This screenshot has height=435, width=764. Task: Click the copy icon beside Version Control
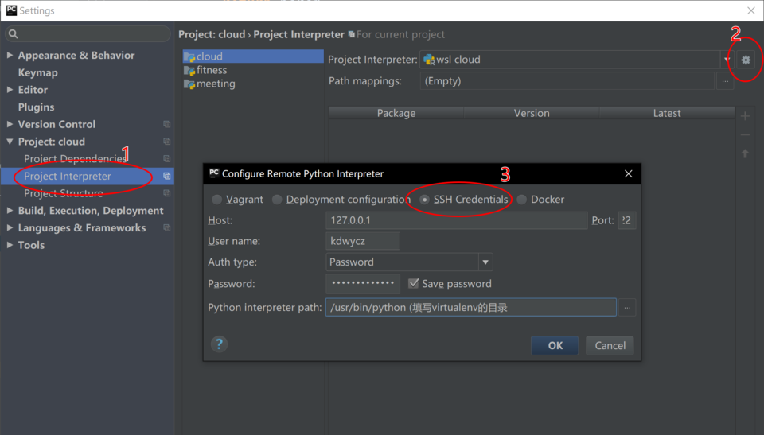point(166,124)
